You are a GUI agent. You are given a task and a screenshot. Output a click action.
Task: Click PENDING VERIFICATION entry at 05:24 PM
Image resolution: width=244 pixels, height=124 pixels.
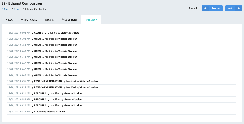[x=122, y=87]
